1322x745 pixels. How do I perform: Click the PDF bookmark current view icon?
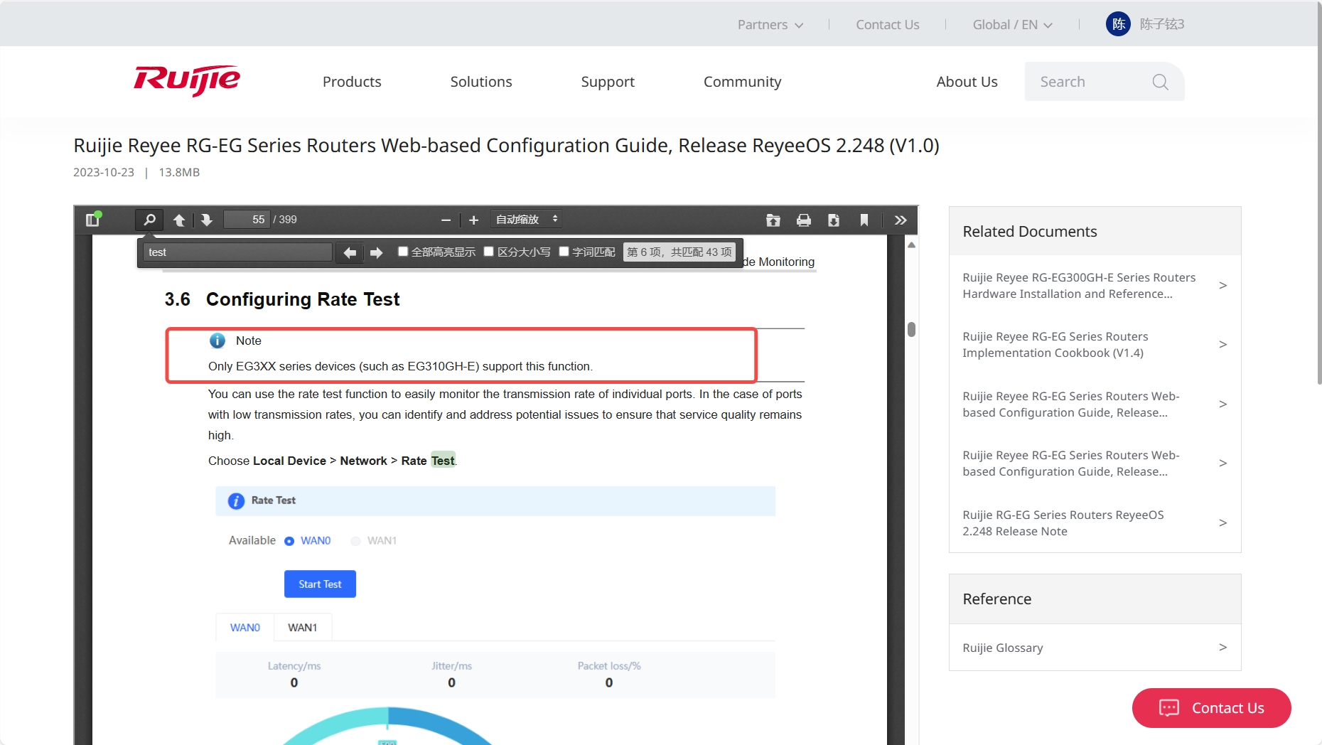point(864,220)
